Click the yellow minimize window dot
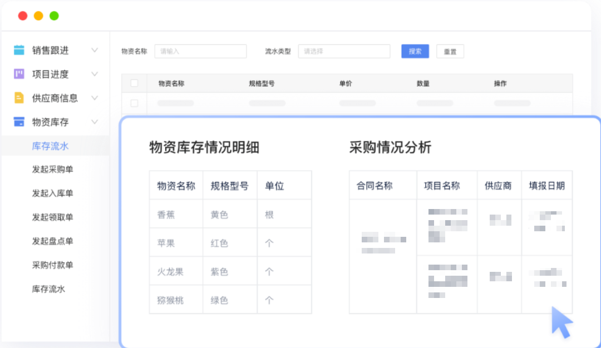The image size is (601, 348). tap(38, 16)
